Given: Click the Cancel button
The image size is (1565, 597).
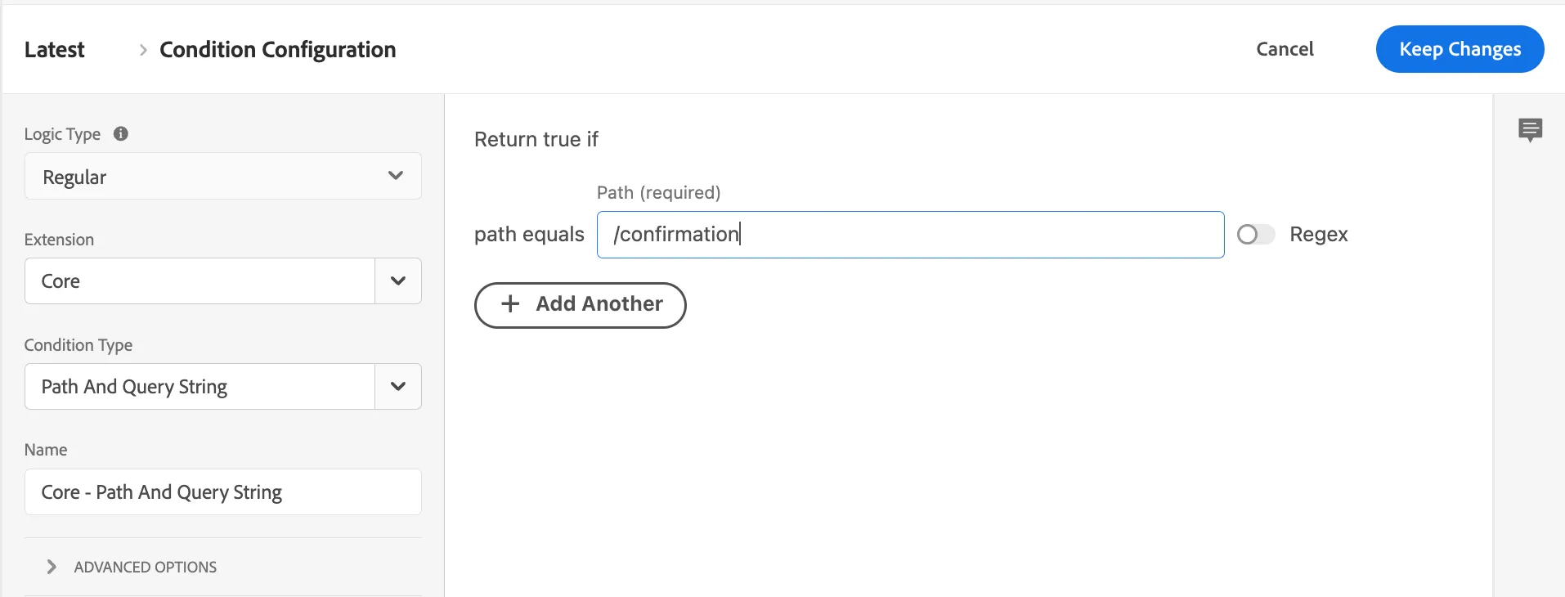Looking at the screenshot, I should [1285, 49].
